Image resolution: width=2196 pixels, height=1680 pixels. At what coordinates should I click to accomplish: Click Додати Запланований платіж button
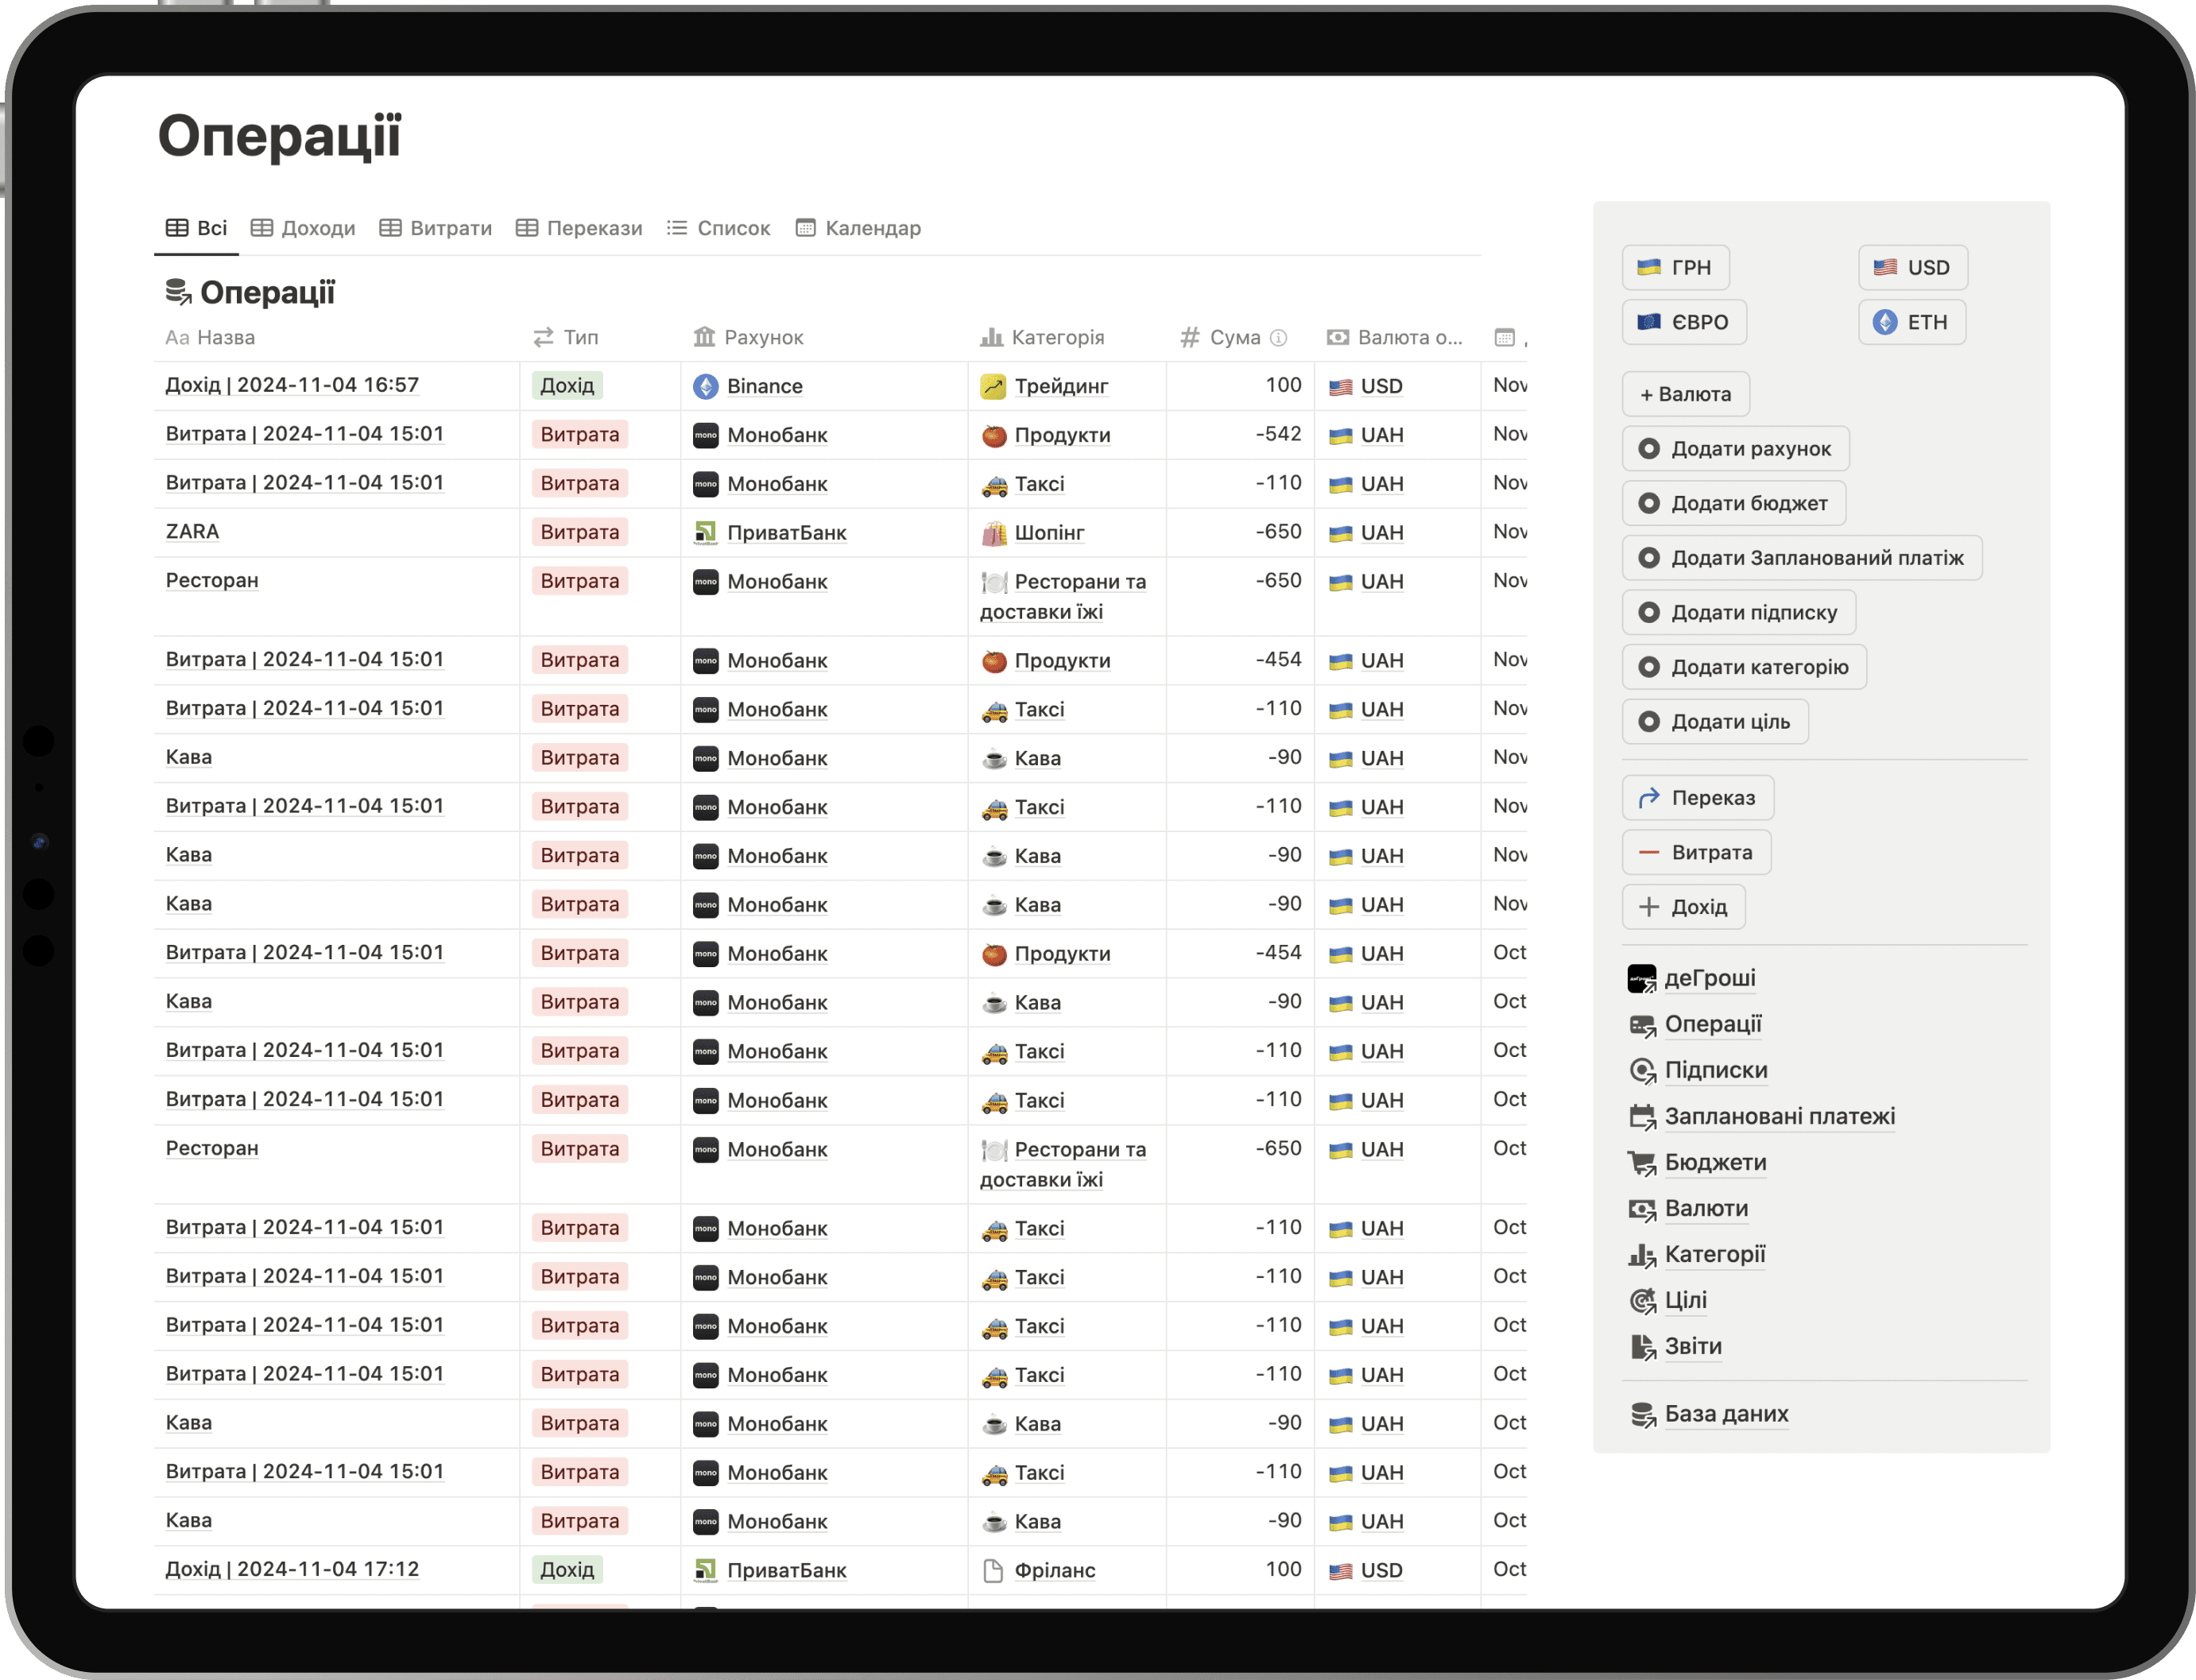coord(1801,558)
